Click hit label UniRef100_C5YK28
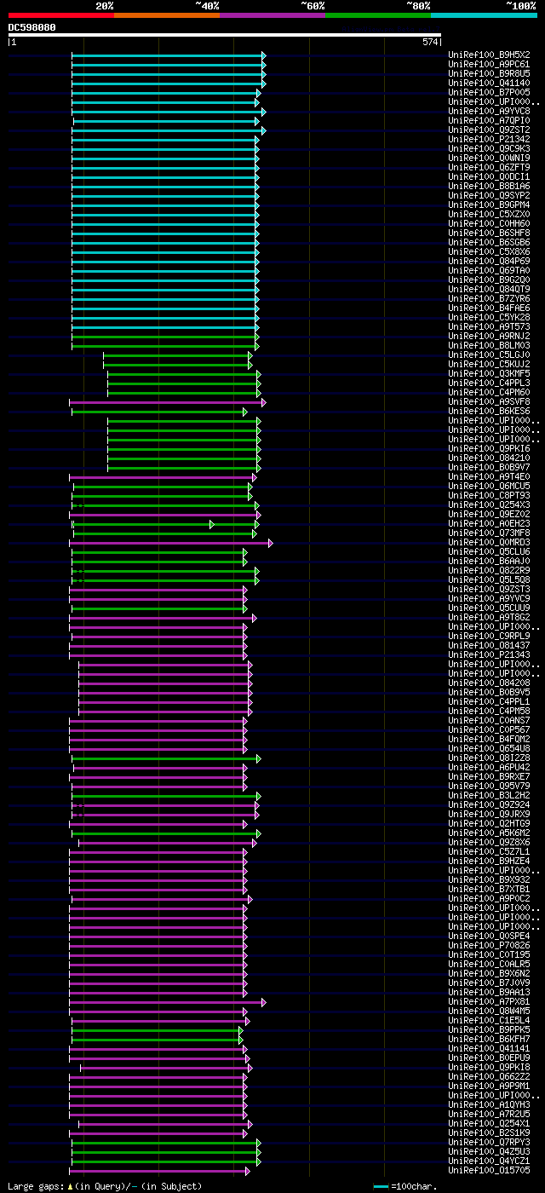This screenshot has height=1193, width=545. coord(489,318)
